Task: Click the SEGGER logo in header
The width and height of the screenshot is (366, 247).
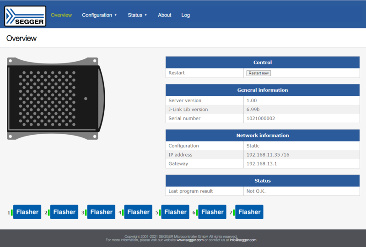Action: pyautogui.click(x=25, y=16)
